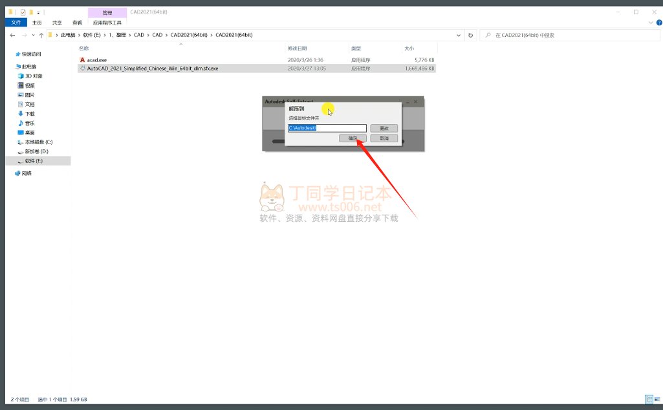Expand the chevron after 软件 (E:) in breadcrumb
The image size is (663, 410).
coord(105,35)
